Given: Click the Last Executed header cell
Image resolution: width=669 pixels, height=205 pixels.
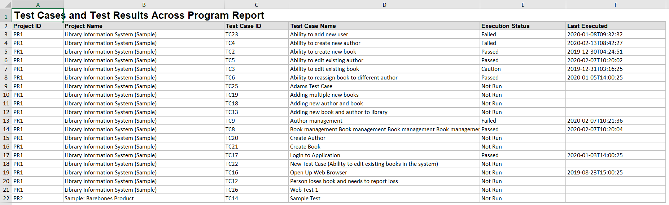Looking at the screenshot, I should tap(616, 26).
